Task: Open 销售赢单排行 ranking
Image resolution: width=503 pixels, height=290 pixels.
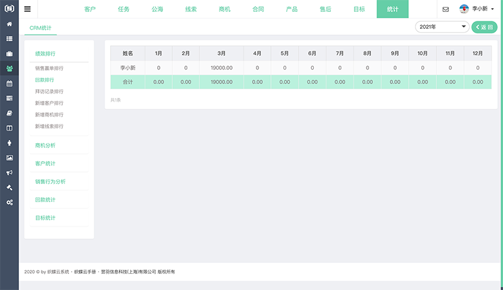Action: pyautogui.click(x=49, y=68)
